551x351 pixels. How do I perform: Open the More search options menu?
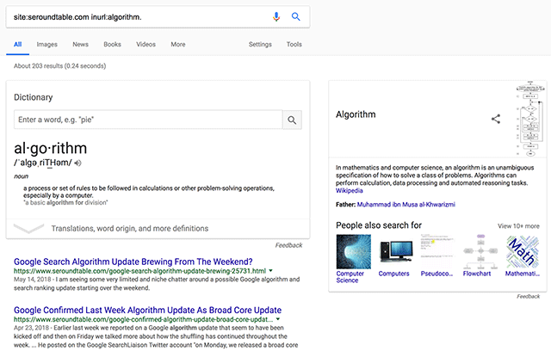(x=178, y=44)
